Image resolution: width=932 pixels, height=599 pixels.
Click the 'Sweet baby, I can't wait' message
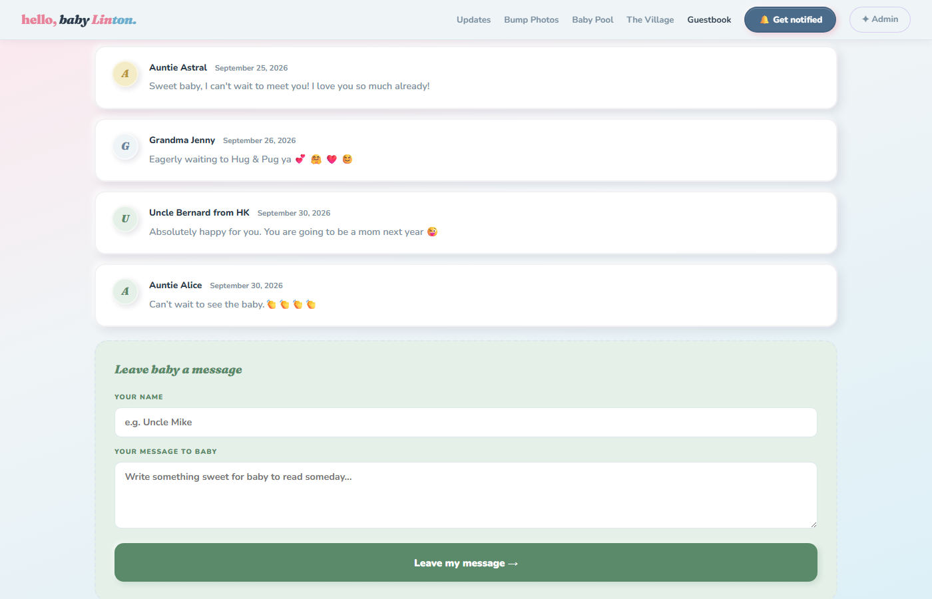click(290, 87)
